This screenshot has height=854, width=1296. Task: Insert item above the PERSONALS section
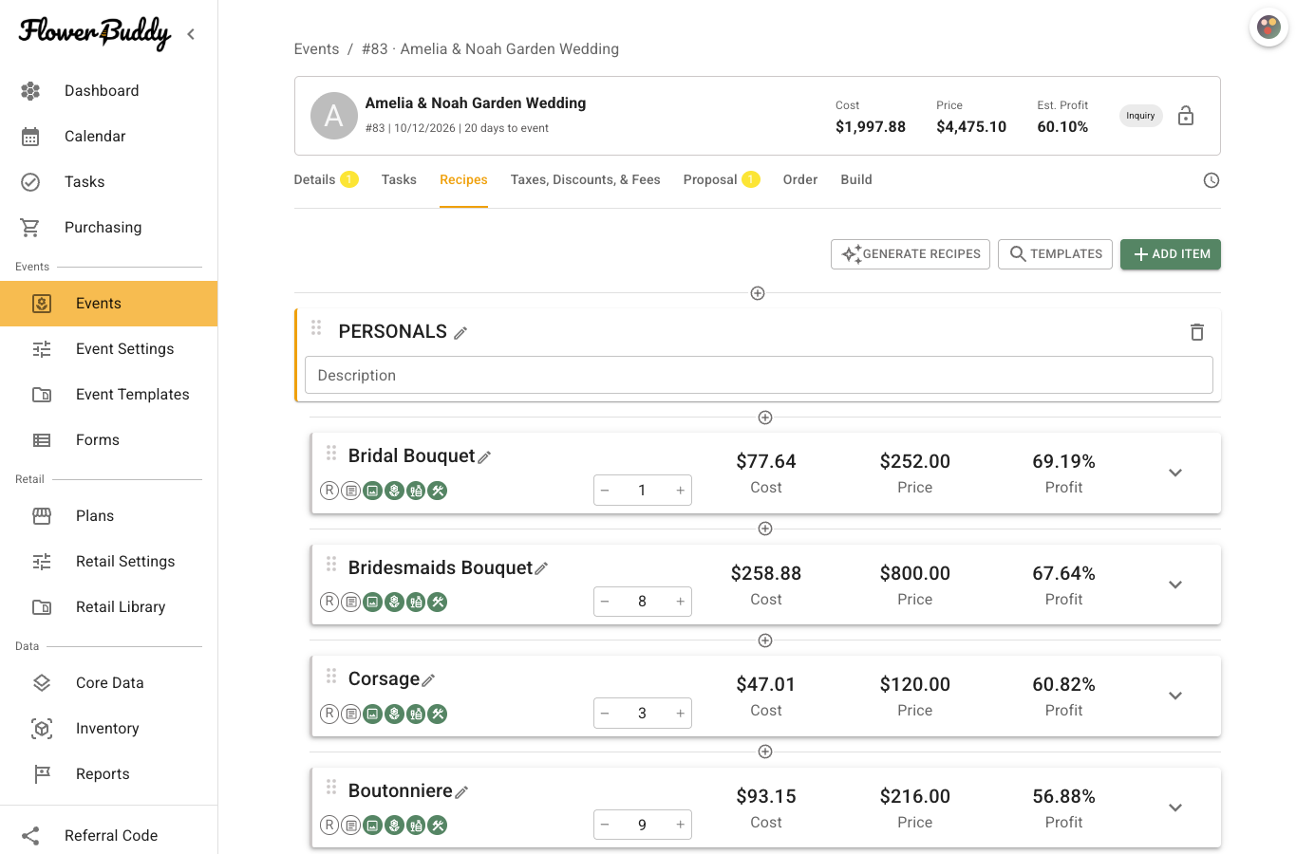[758, 293]
